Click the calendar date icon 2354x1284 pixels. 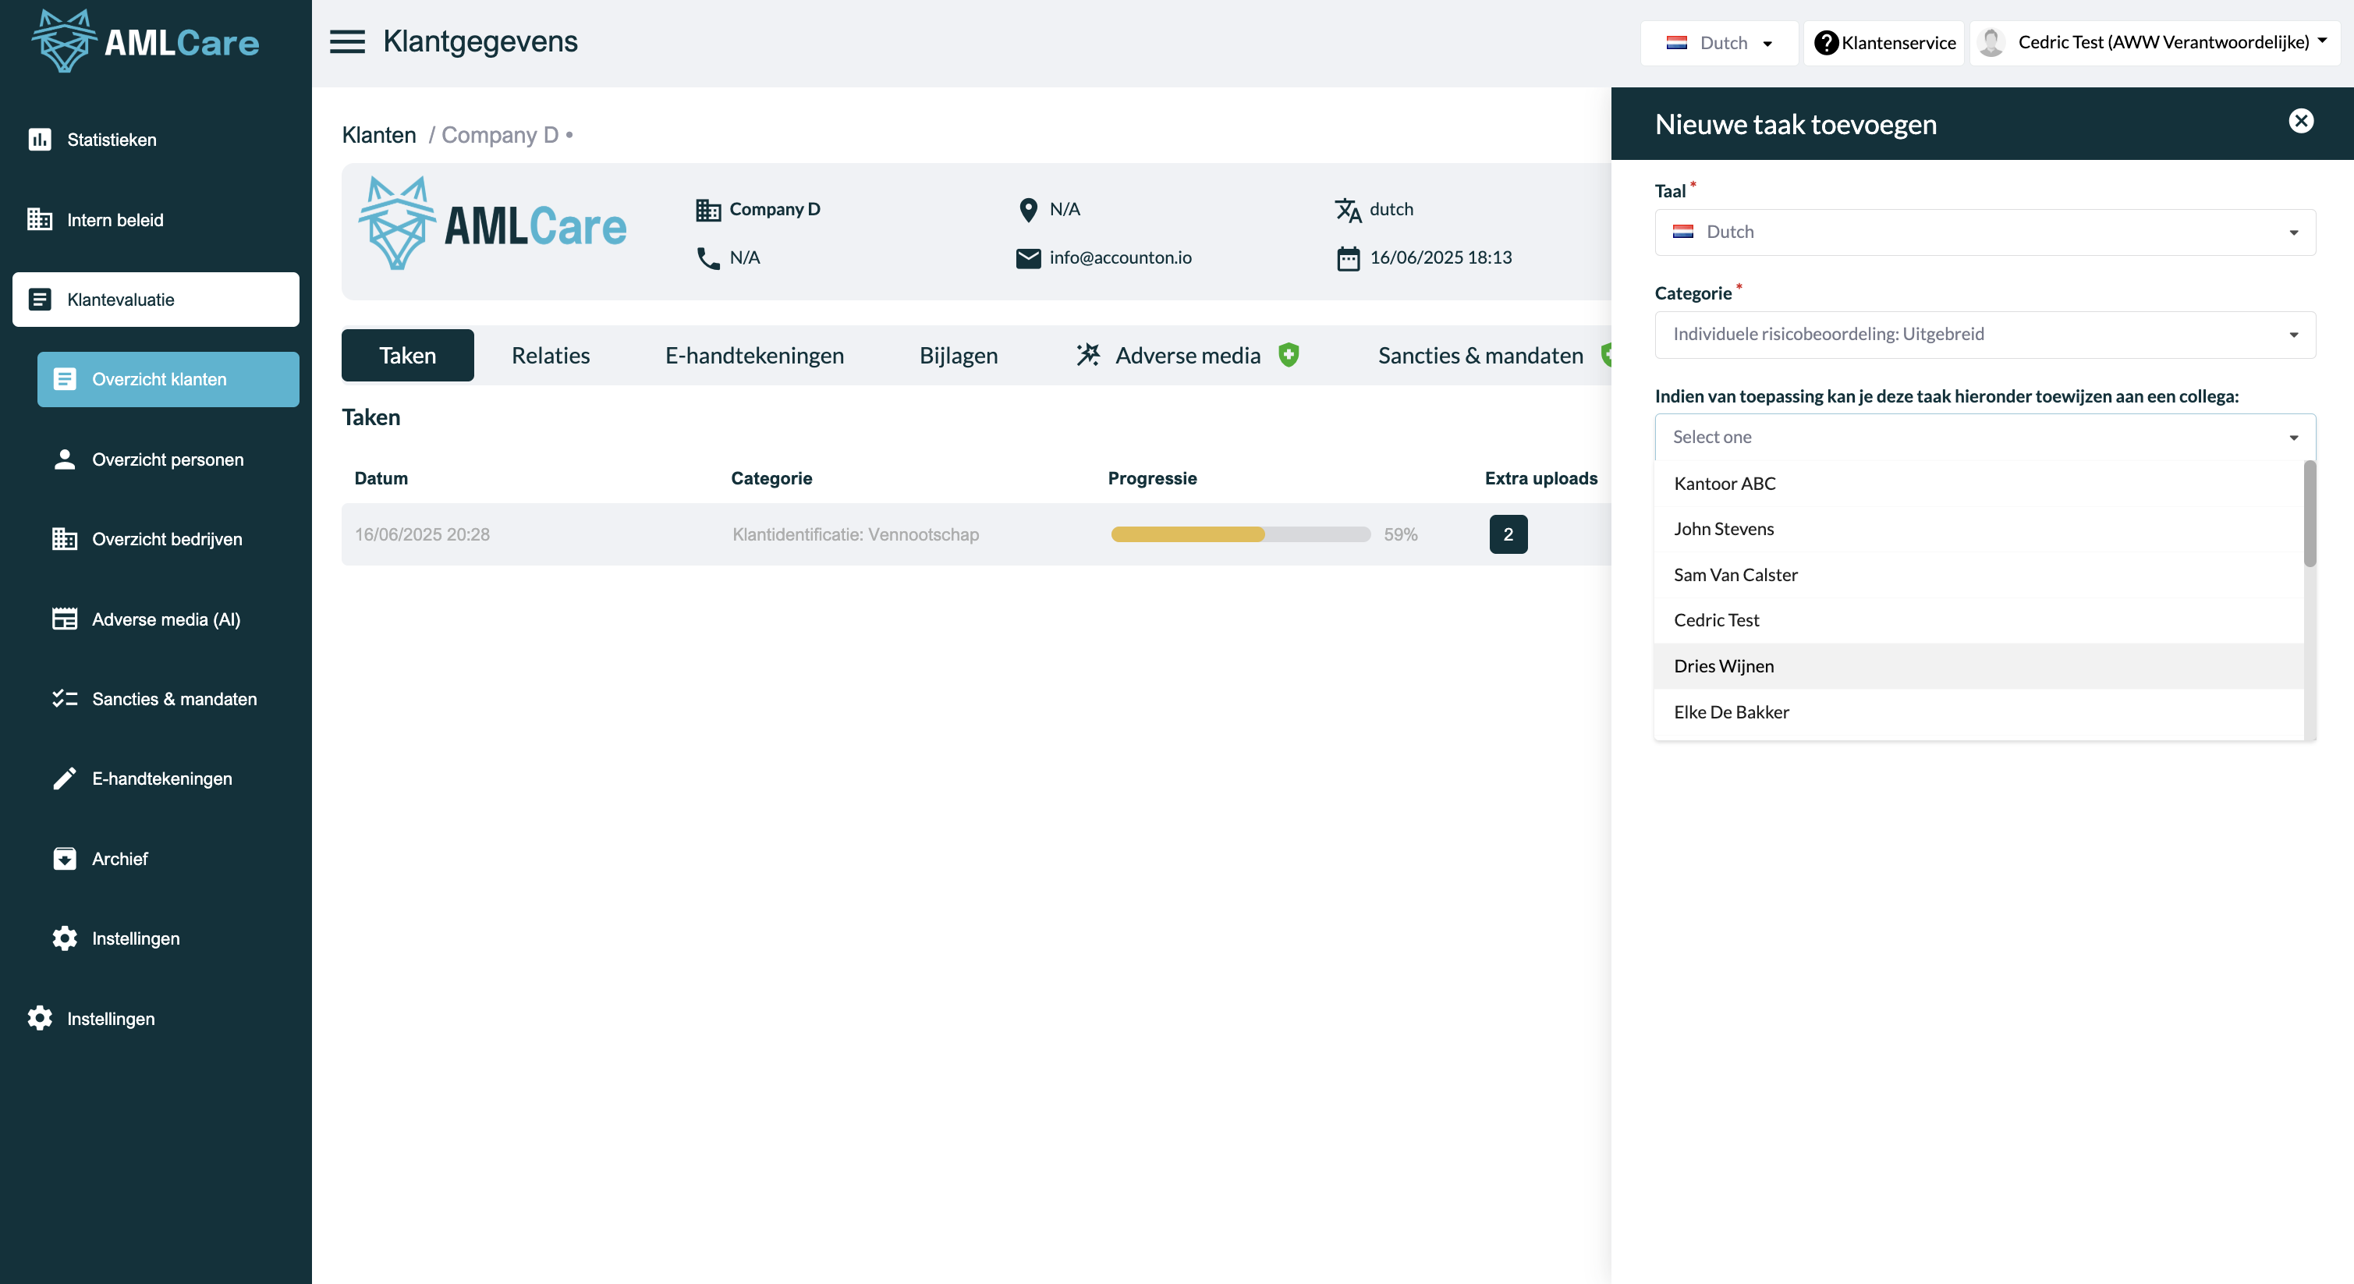(1348, 257)
